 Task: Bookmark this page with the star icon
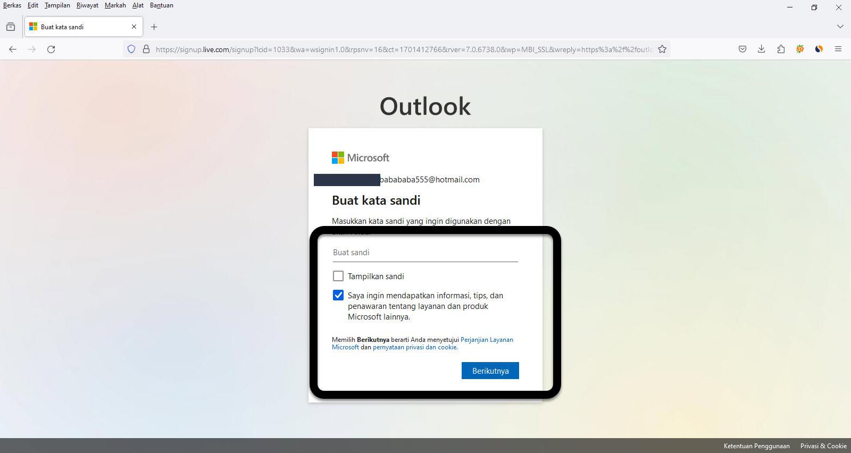[x=662, y=49]
